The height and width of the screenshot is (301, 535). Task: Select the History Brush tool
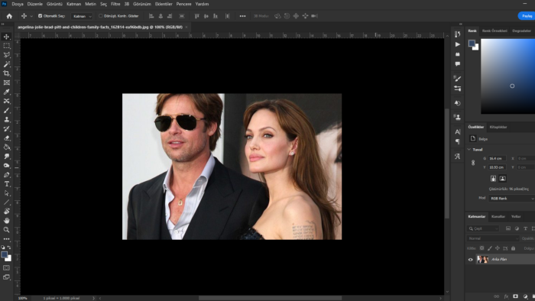[6, 128]
